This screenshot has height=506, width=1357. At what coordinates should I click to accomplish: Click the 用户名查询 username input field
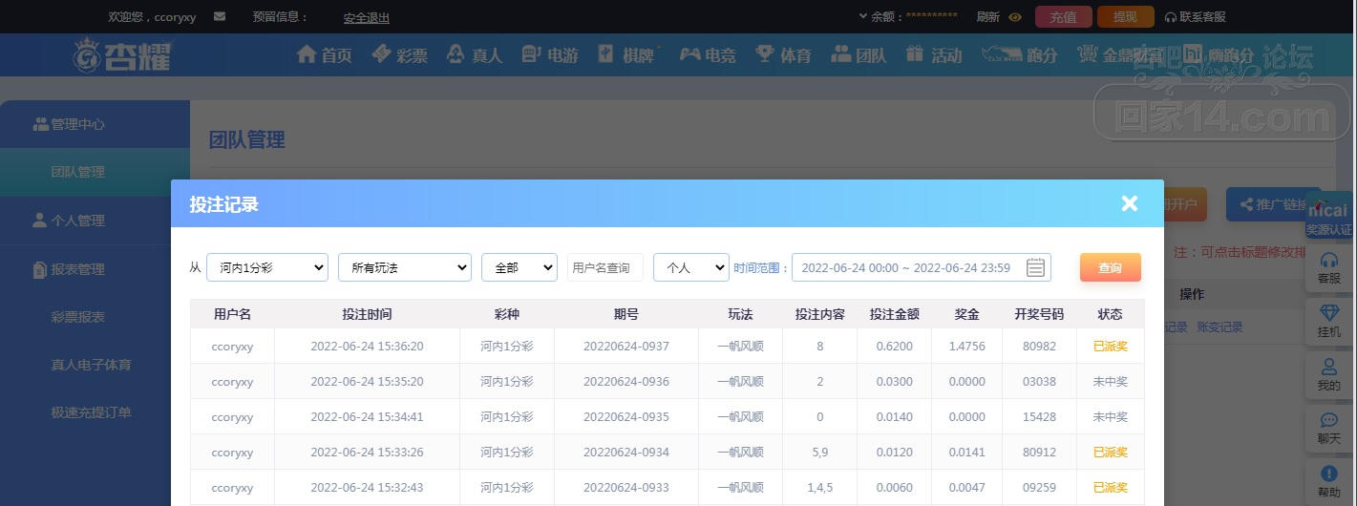[604, 268]
